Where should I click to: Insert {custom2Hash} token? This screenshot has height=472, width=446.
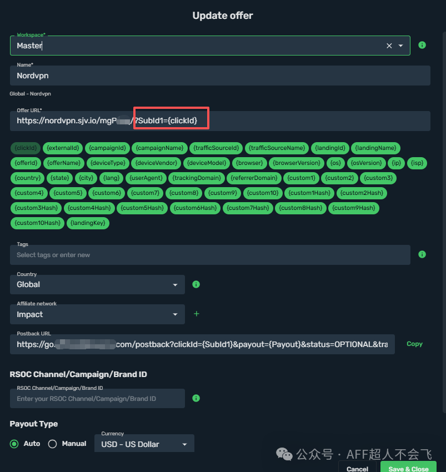point(362,193)
